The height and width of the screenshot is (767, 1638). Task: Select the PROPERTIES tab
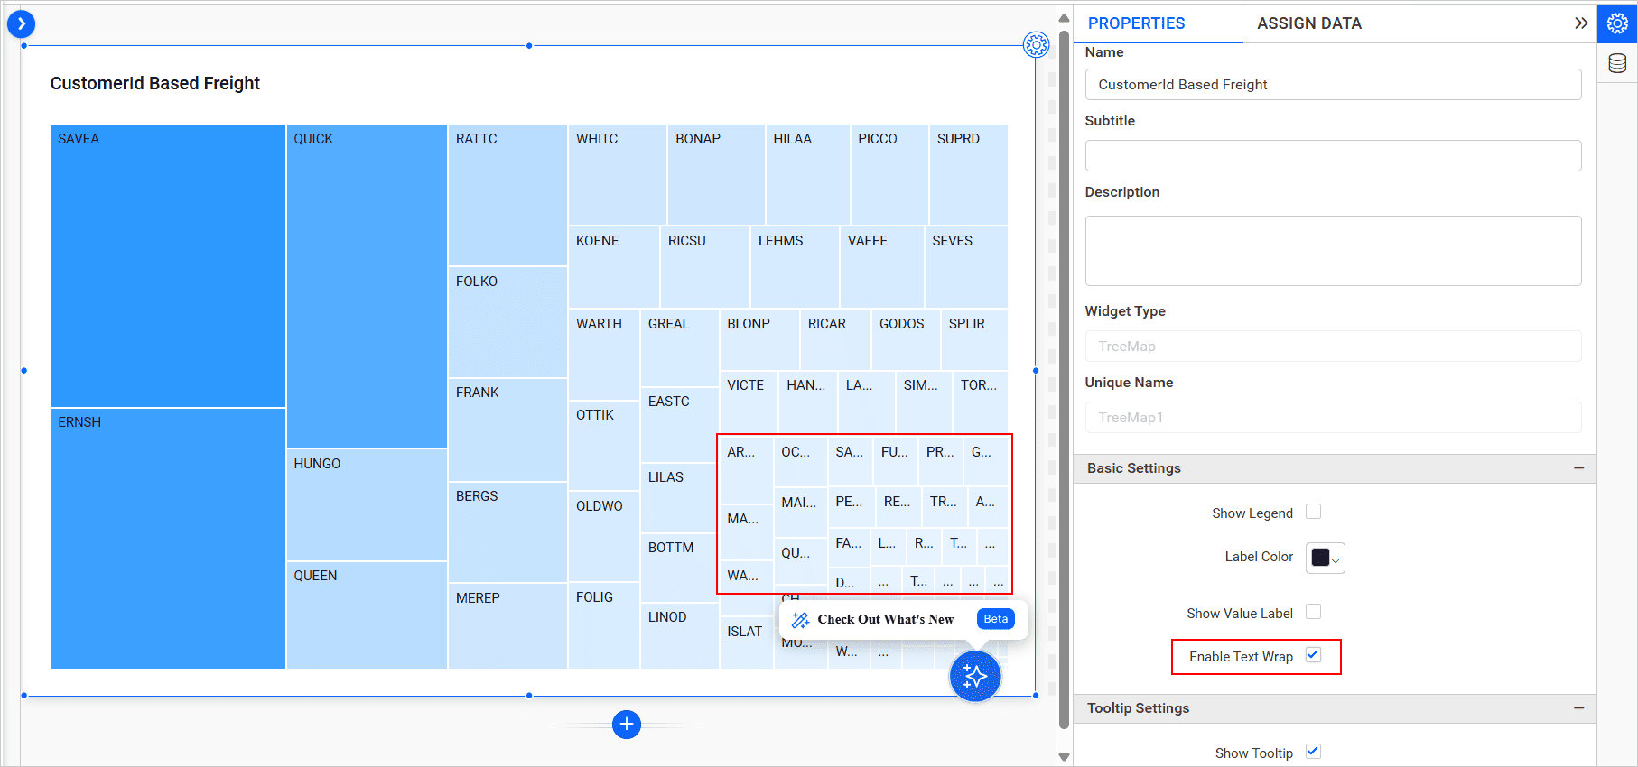[1136, 23]
